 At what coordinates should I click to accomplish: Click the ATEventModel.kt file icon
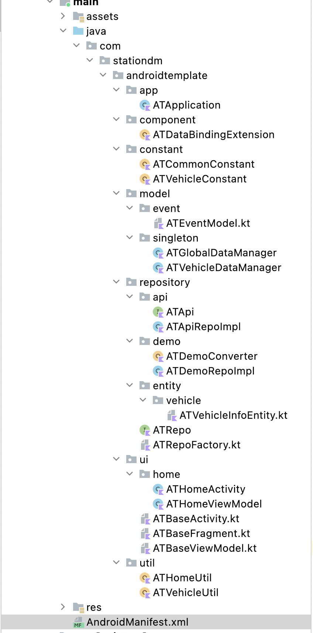pyautogui.click(x=158, y=223)
